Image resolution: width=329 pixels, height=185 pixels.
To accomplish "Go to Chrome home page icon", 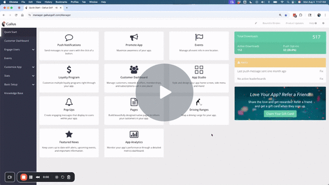I will (22, 15).
